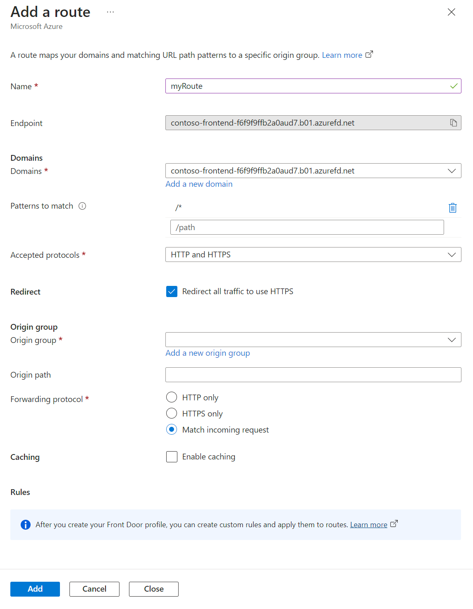This screenshot has width=473, height=609.
Task: Open Learn more link in the blue banner
Action: click(x=368, y=524)
